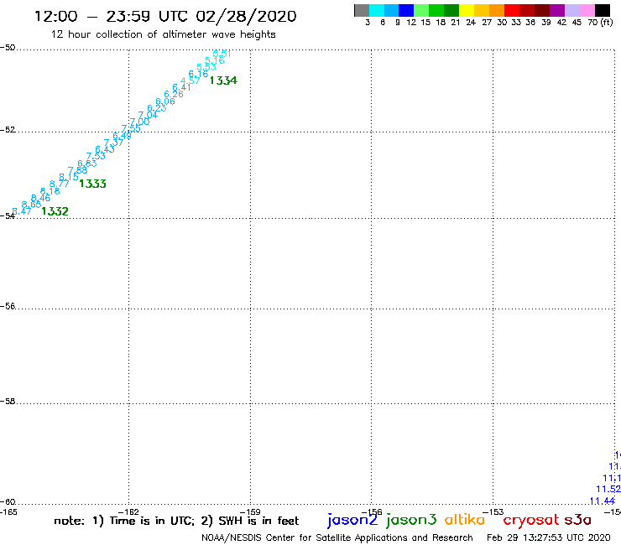The width and height of the screenshot is (621, 545).
Task: Click the jason3 satellite legend label
Action: (x=411, y=520)
